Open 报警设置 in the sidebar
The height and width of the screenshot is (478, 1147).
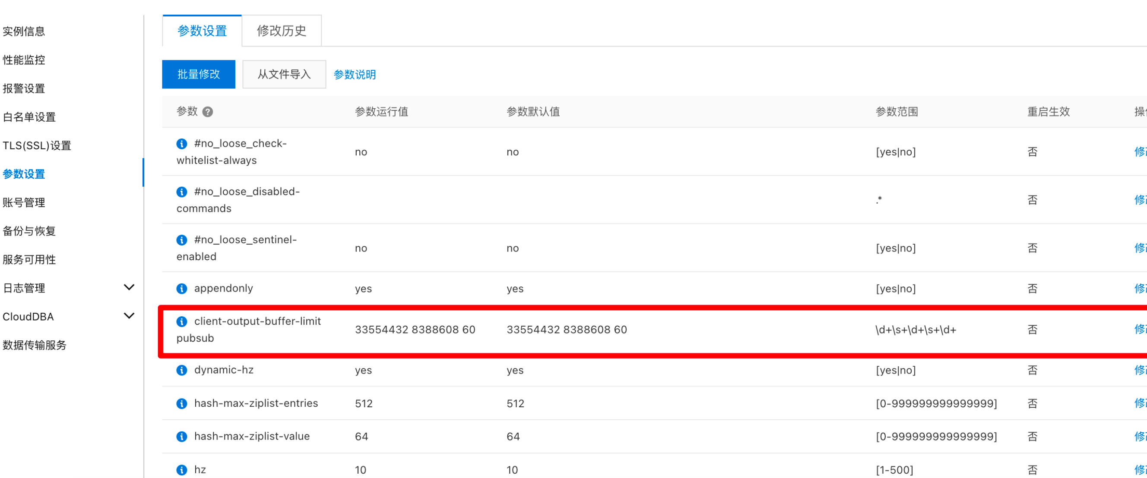24,88
